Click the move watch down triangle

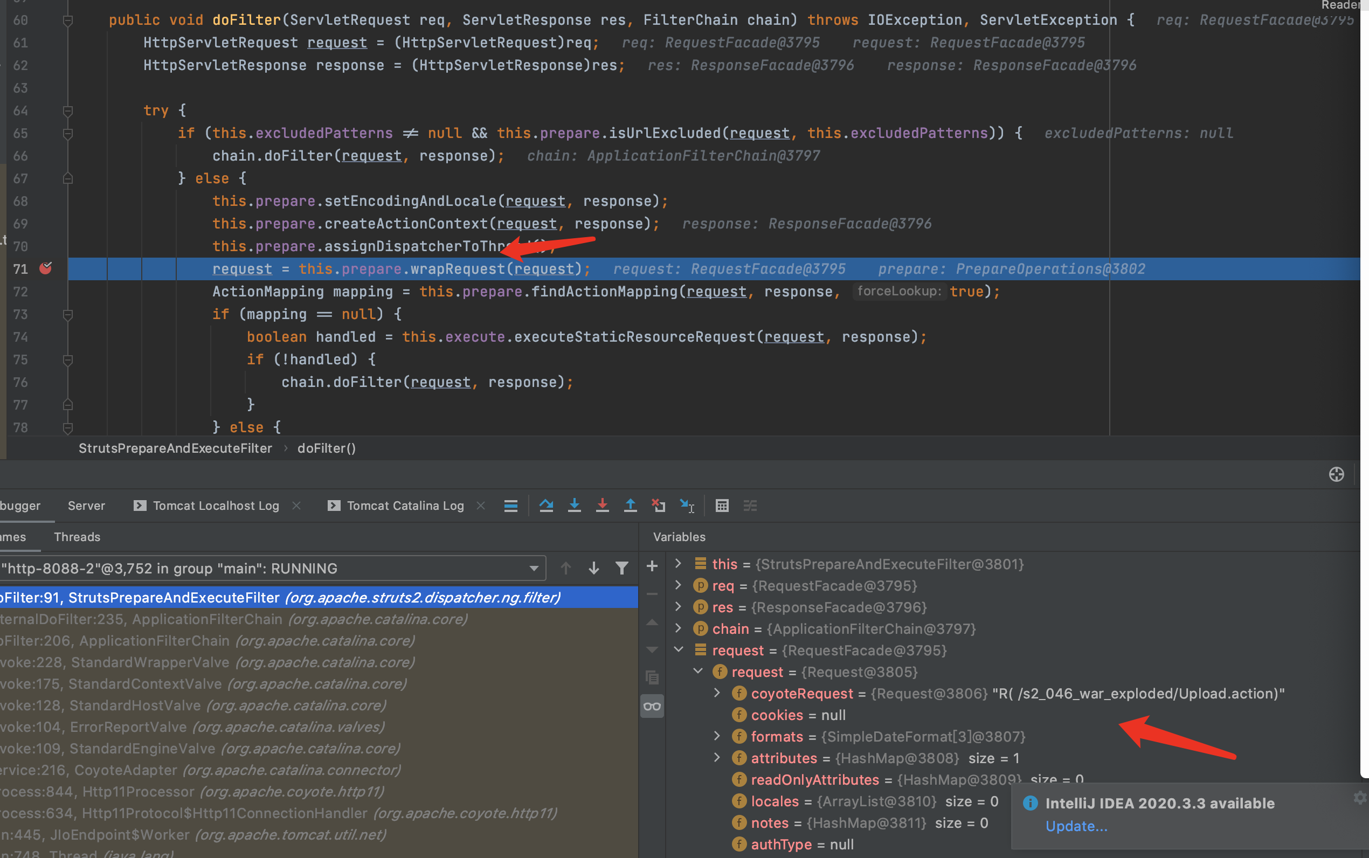coord(652,650)
